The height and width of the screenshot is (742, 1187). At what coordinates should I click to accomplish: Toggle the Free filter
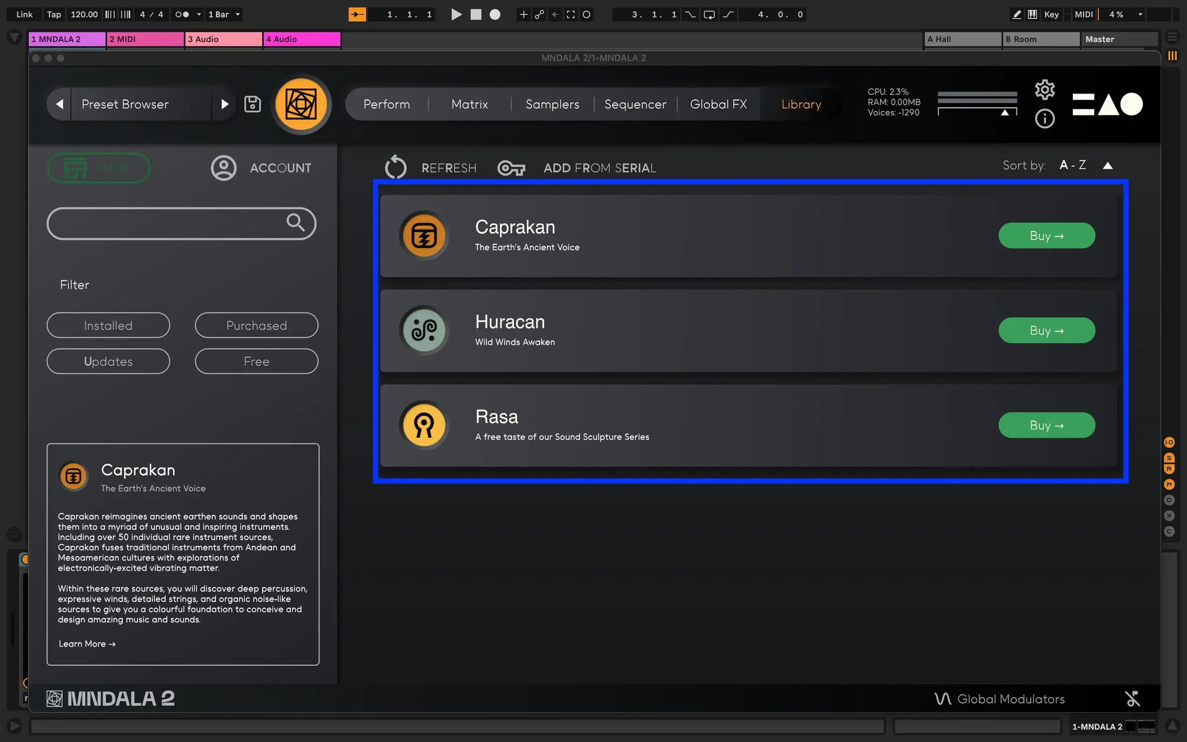257,362
